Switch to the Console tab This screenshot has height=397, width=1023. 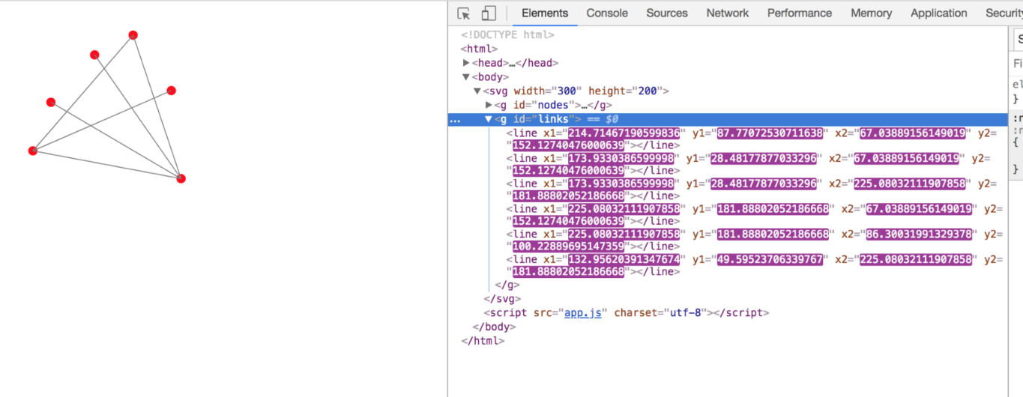coord(607,13)
